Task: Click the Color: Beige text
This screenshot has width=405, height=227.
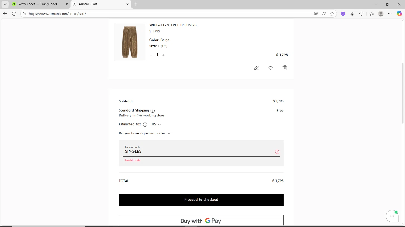Action: pos(159,40)
